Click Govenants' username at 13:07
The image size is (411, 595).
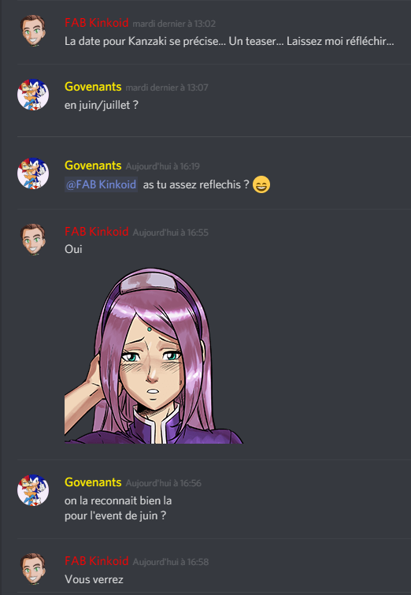click(93, 87)
